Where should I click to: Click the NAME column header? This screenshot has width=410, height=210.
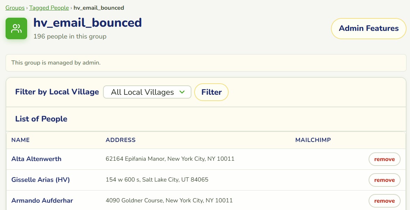click(x=21, y=140)
